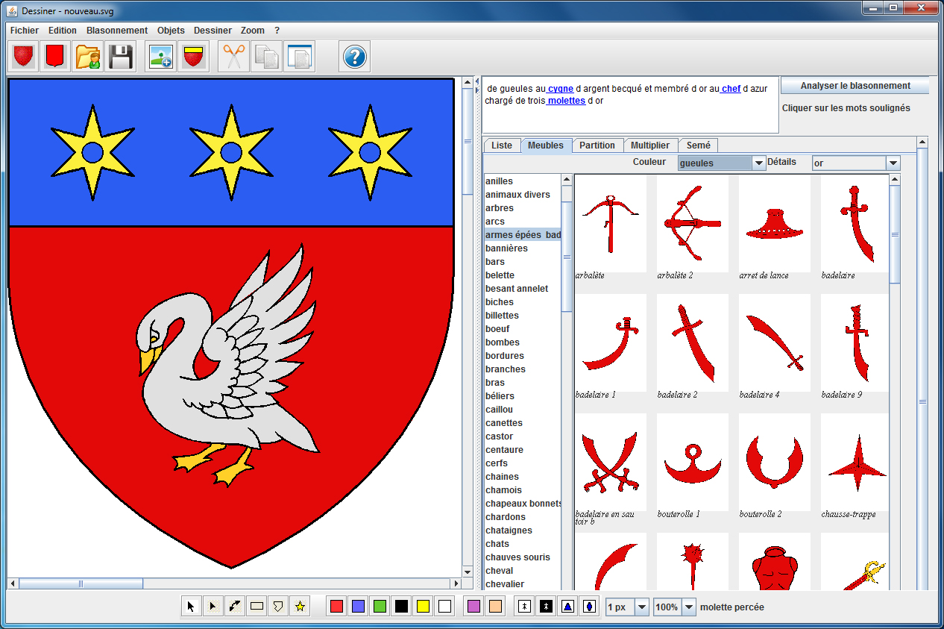944x629 pixels.
Task: Click the add image icon
Action: (x=161, y=57)
